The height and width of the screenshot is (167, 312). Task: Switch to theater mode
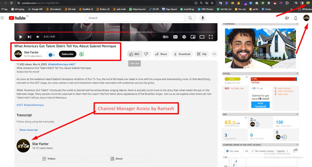[x=202, y=37]
